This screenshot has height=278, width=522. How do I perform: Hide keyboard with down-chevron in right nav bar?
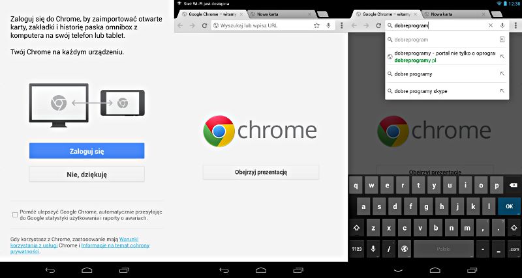coord(398,270)
